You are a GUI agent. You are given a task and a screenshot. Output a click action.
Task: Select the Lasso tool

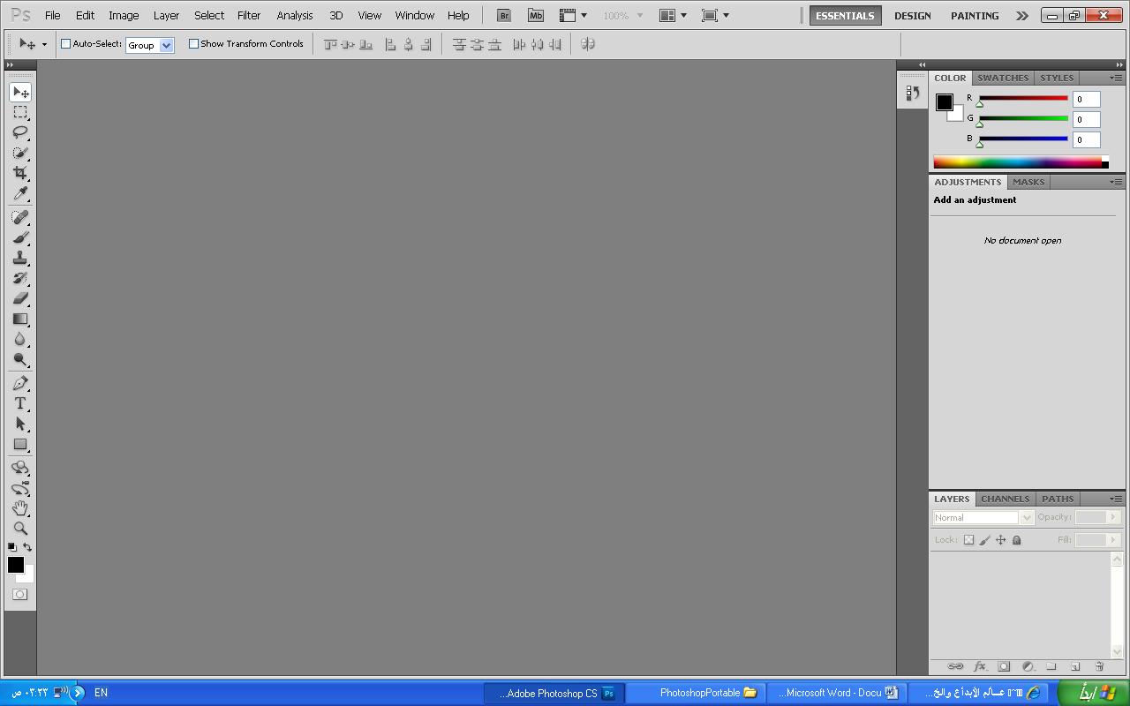19,132
